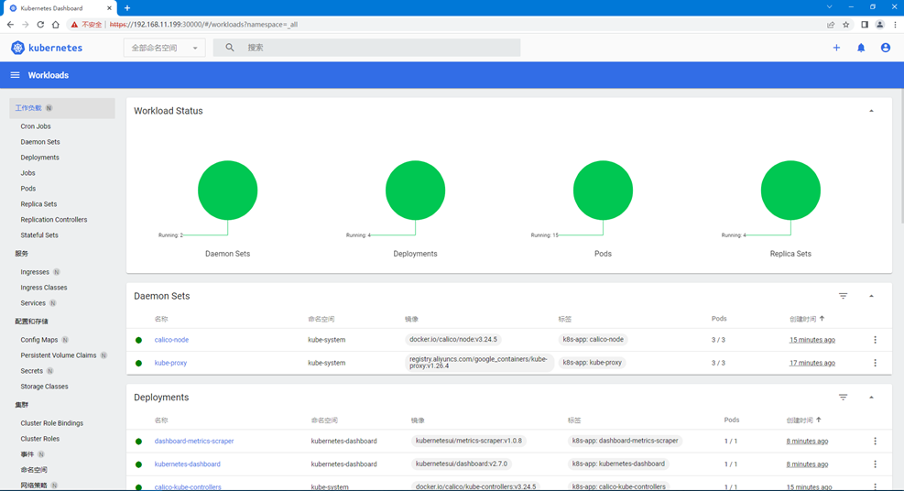
Task: Open Persistent Volume Claims in sidebar
Action: [59, 355]
